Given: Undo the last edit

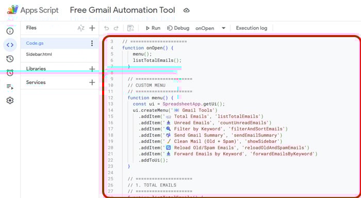Looking at the screenshot, I should point(106,28).
